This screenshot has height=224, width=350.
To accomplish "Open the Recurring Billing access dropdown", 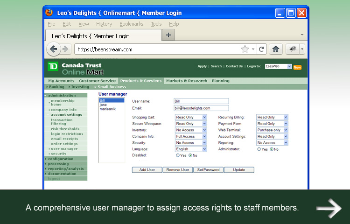I will (272, 117).
